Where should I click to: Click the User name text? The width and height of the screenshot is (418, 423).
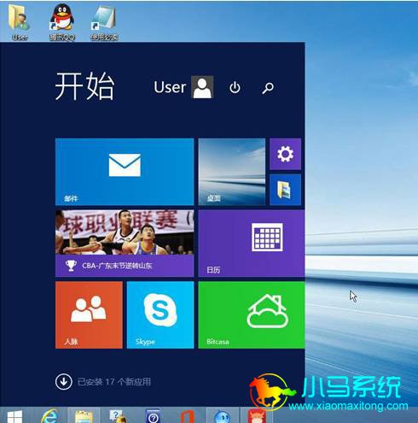[170, 87]
